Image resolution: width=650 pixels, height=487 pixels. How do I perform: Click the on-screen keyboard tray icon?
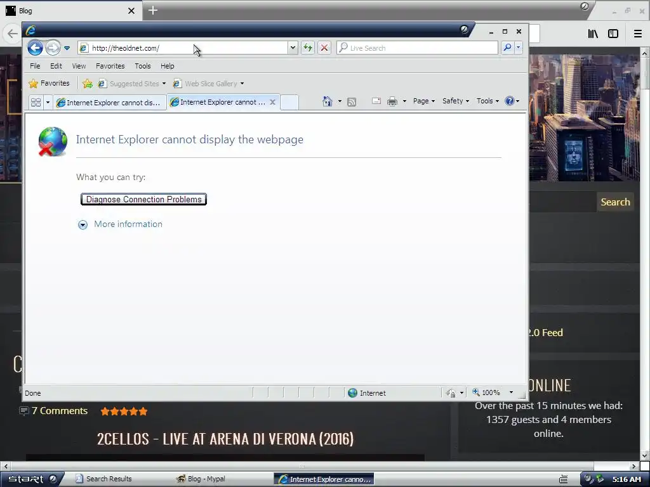click(x=564, y=479)
